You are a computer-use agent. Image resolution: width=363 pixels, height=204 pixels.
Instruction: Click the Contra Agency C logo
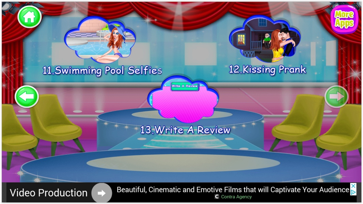[x=217, y=197]
